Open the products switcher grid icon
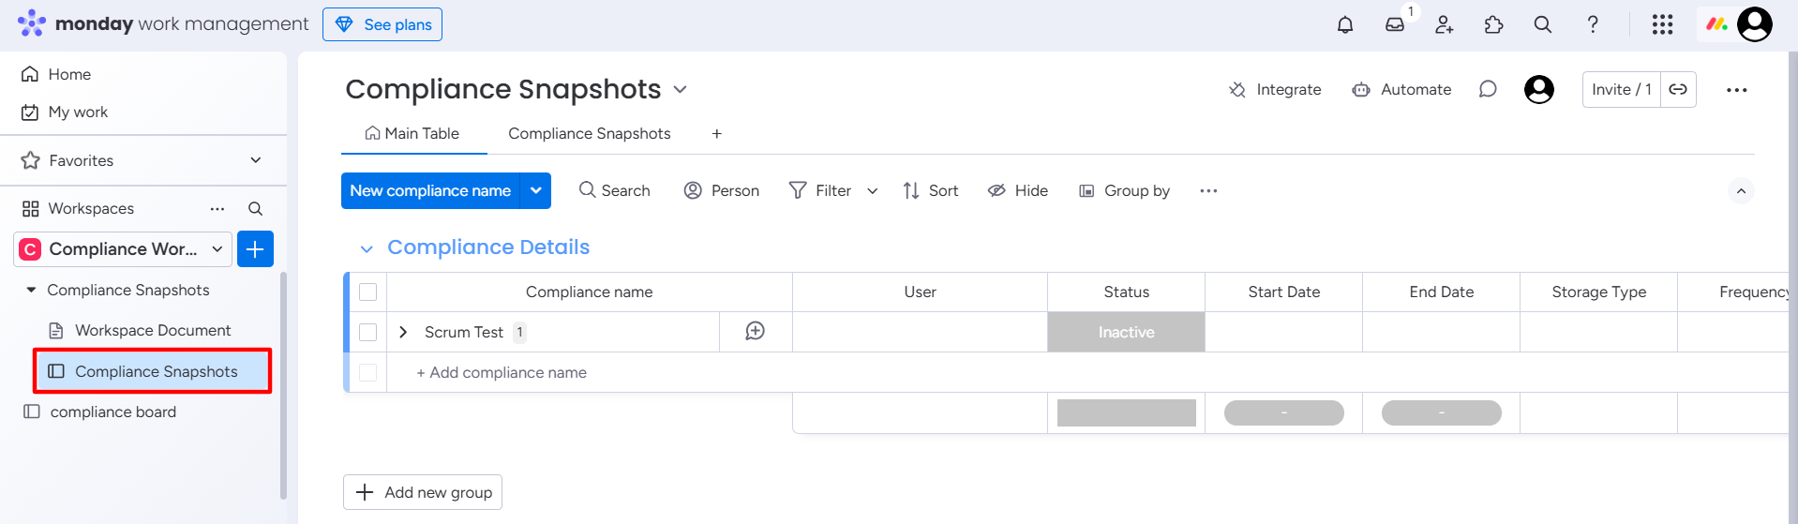The height and width of the screenshot is (524, 1798). tap(1662, 24)
